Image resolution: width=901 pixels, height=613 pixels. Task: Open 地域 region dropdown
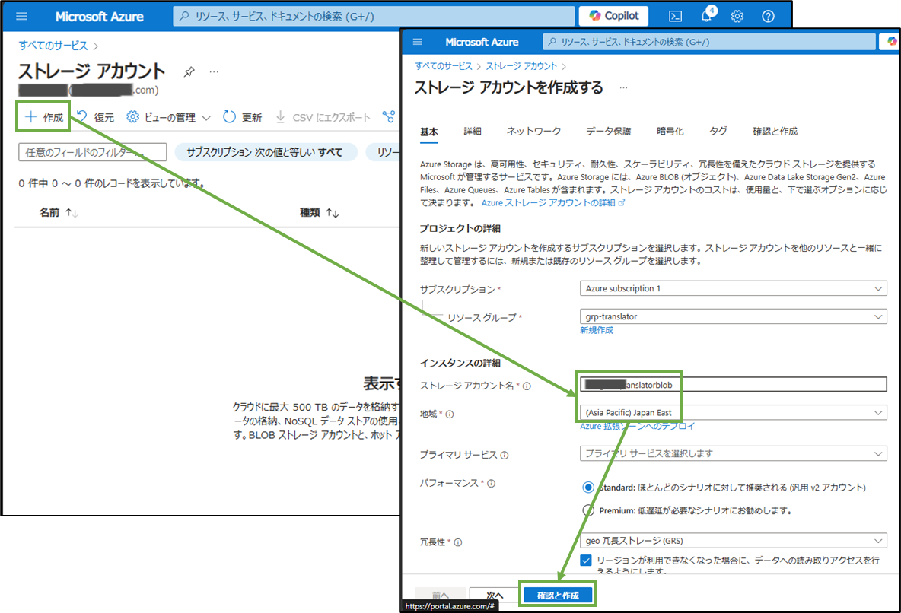click(734, 412)
